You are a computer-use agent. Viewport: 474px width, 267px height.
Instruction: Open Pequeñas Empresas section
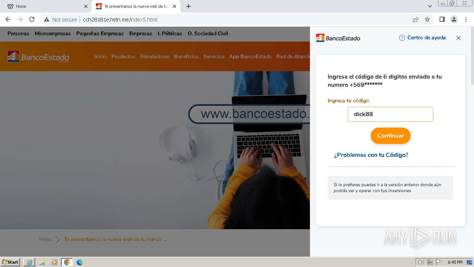coord(100,33)
